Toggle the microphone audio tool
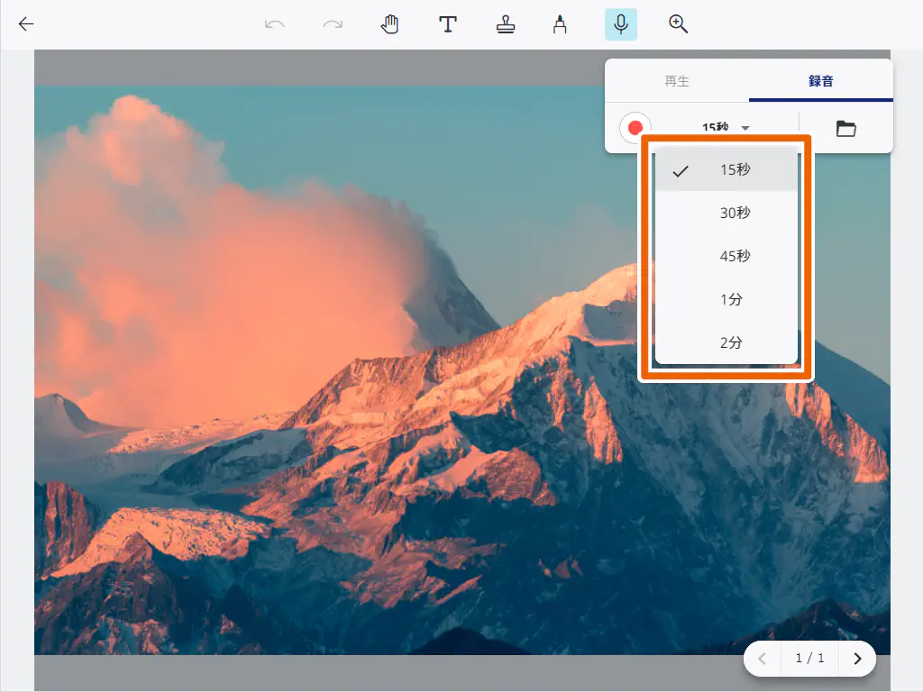 [x=620, y=24]
